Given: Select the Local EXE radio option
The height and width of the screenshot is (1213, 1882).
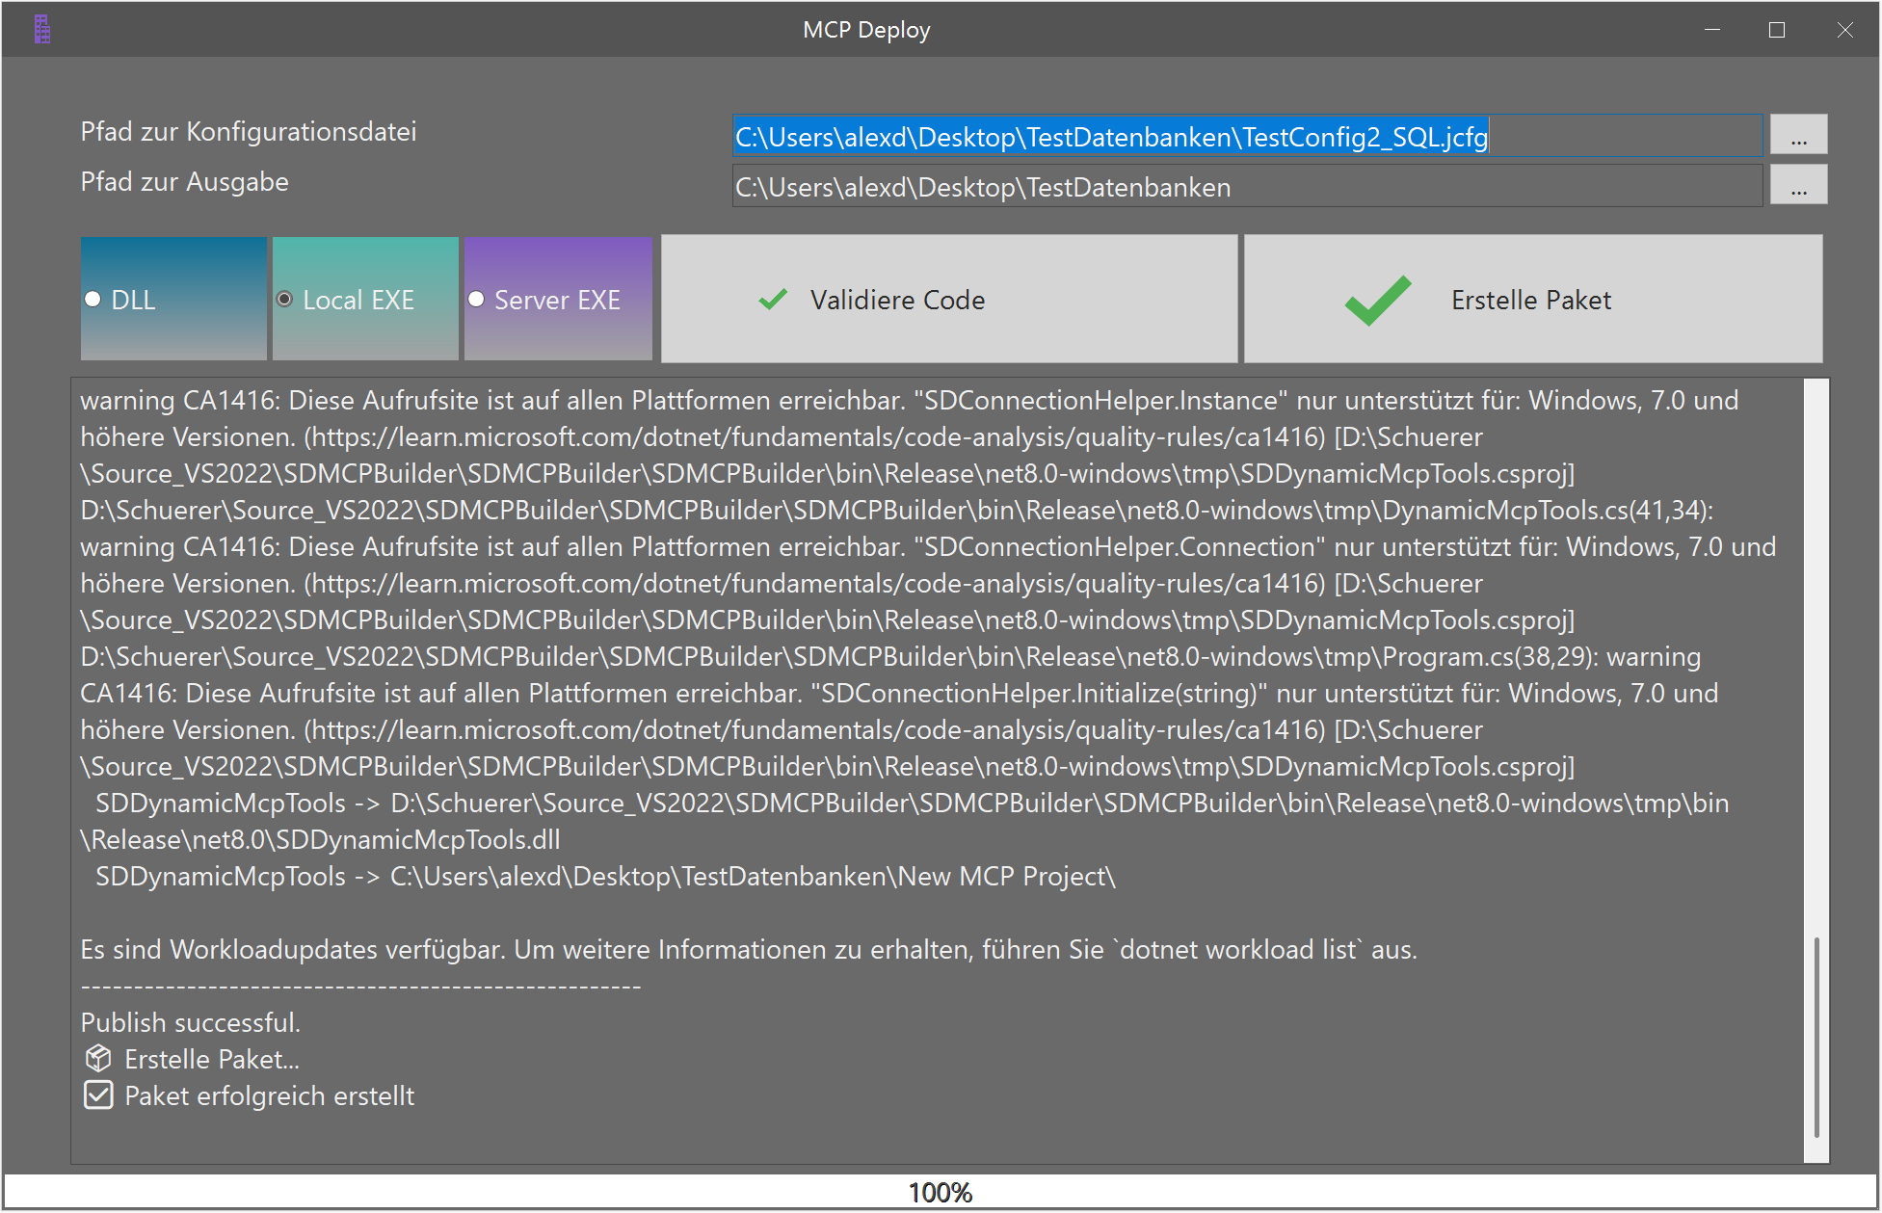Looking at the screenshot, I should [x=285, y=300].
